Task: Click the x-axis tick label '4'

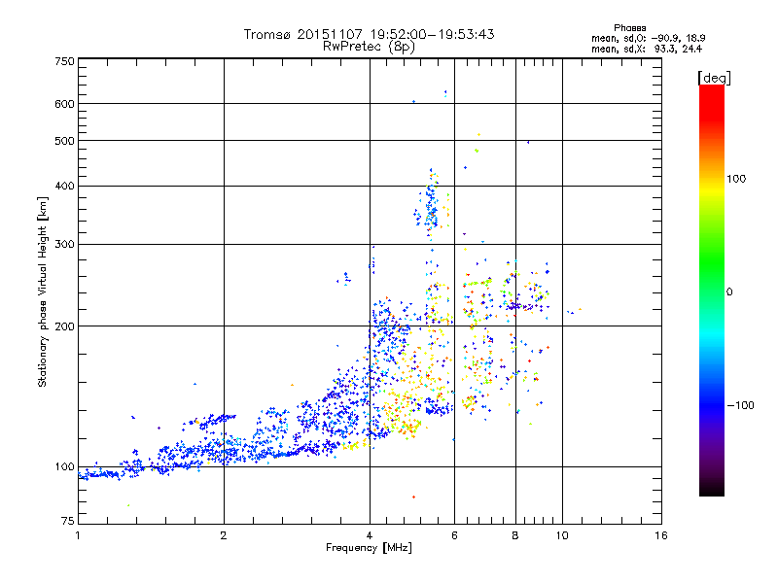Action: [x=370, y=535]
